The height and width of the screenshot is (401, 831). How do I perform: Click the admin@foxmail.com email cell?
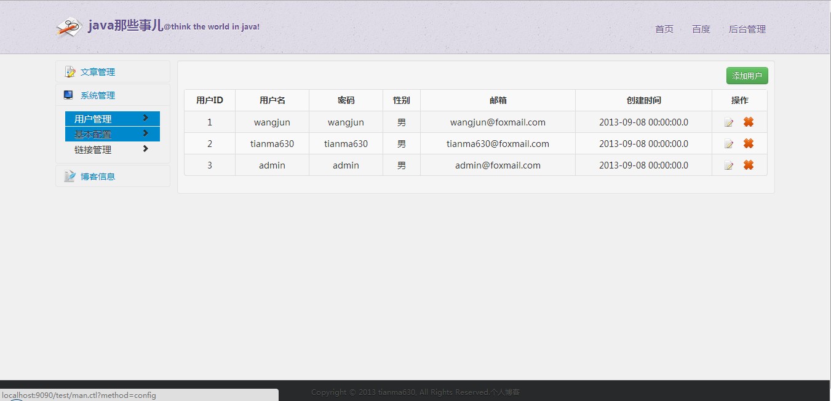pyautogui.click(x=498, y=165)
